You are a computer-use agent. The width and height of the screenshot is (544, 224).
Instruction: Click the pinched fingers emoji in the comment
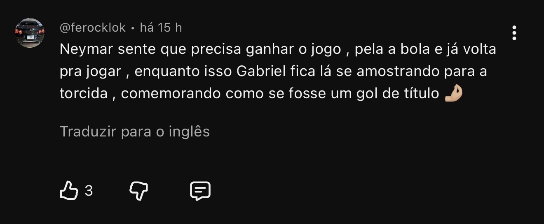pos(454,93)
